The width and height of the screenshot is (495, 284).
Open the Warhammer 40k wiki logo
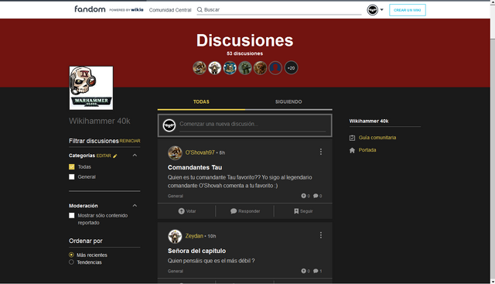click(x=91, y=88)
